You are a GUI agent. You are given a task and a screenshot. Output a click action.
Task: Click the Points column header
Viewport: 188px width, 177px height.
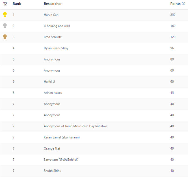(175, 4)
